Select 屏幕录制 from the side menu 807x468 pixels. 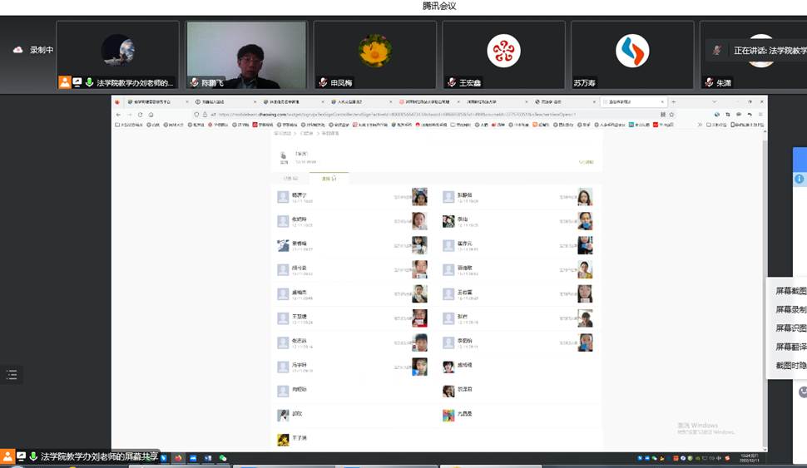click(790, 309)
